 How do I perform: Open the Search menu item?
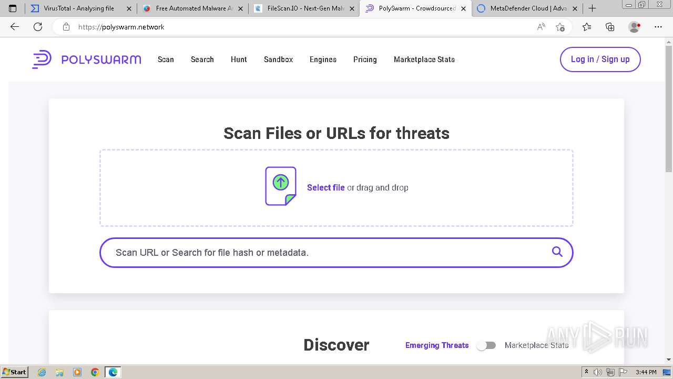click(202, 59)
